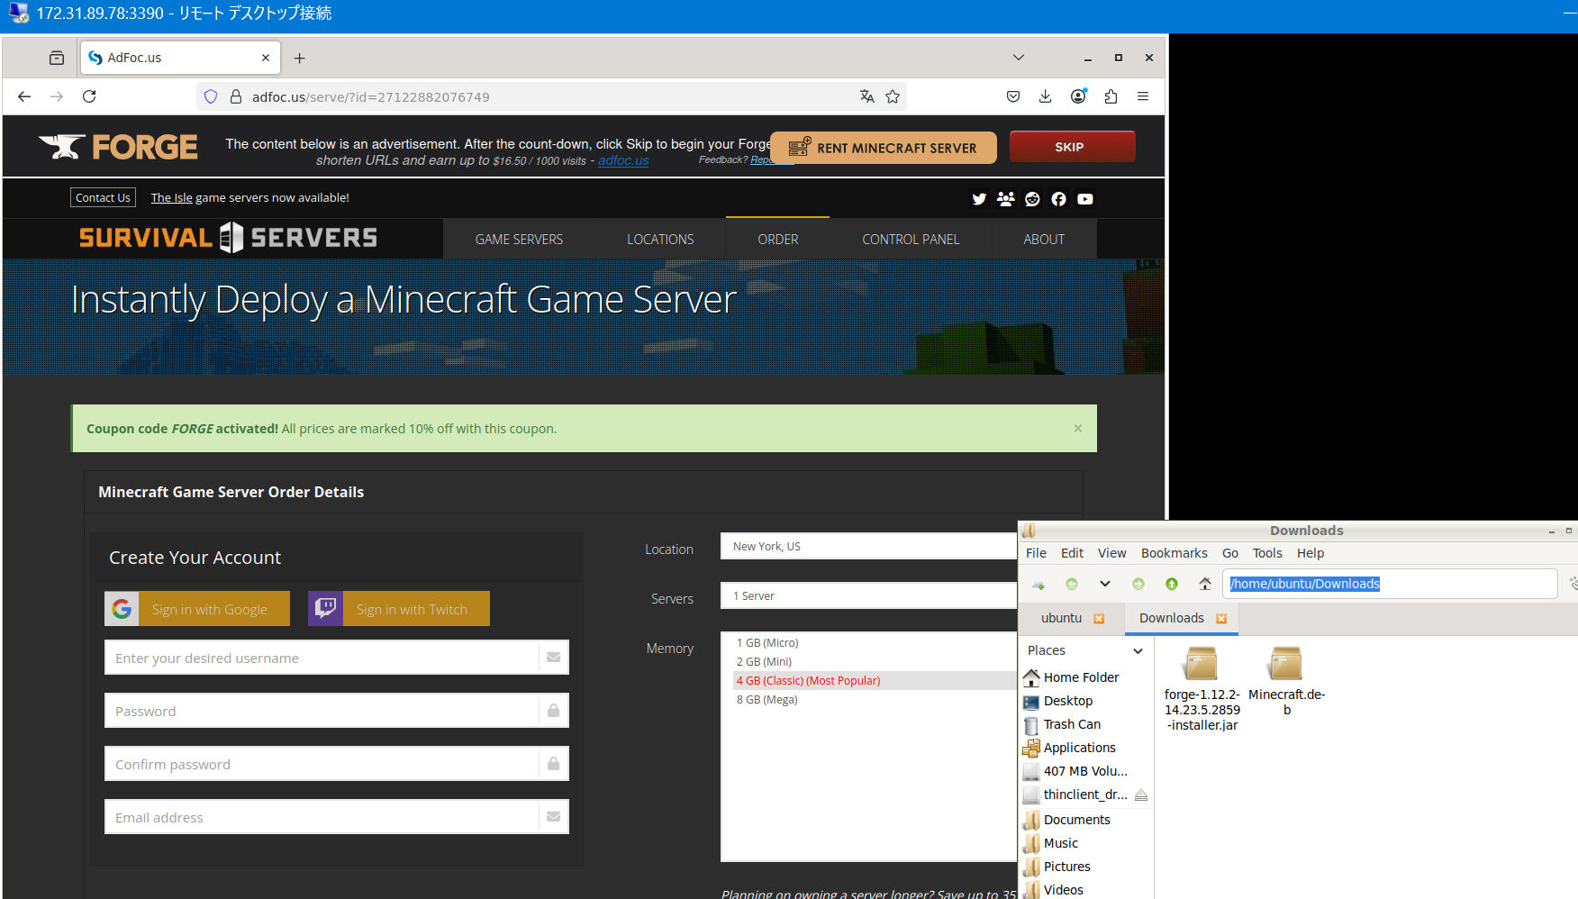Click the new tab icon in file manager toolbar
Image resolution: width=1578 pixels, height=899 pixels.
[x=1038, y=585]
